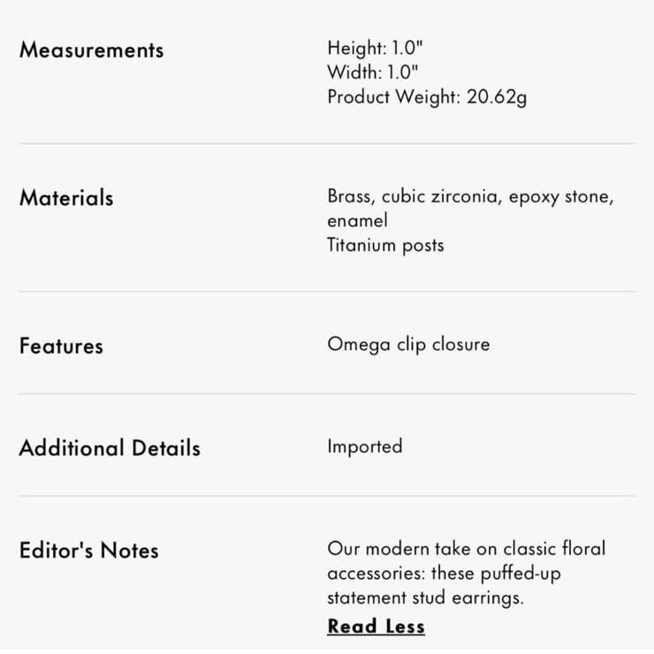654x654 pixels.
Task: Click divider line below Features section
Action: 327,393
